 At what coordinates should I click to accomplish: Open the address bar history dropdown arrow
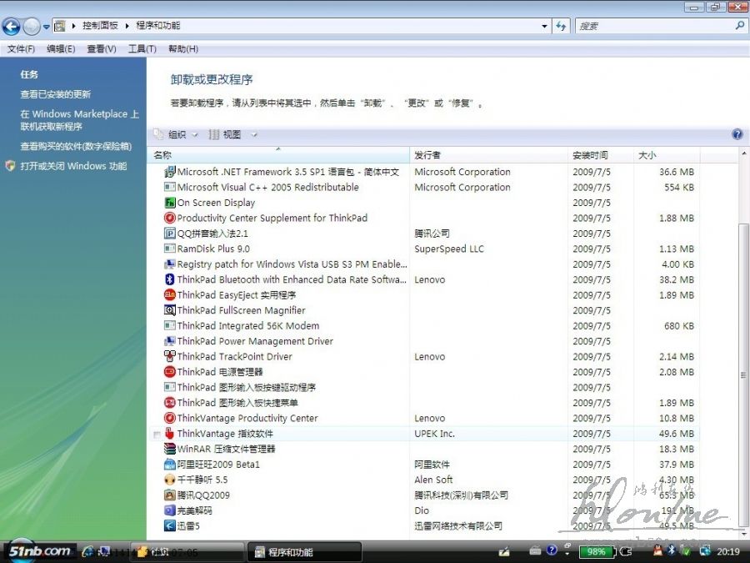point(544,26)
